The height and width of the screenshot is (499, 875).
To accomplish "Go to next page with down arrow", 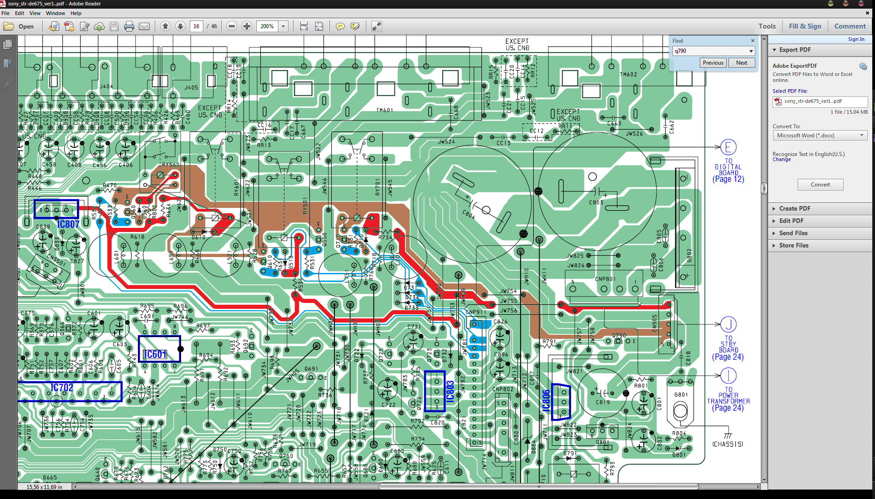I will tap(180, 26).
